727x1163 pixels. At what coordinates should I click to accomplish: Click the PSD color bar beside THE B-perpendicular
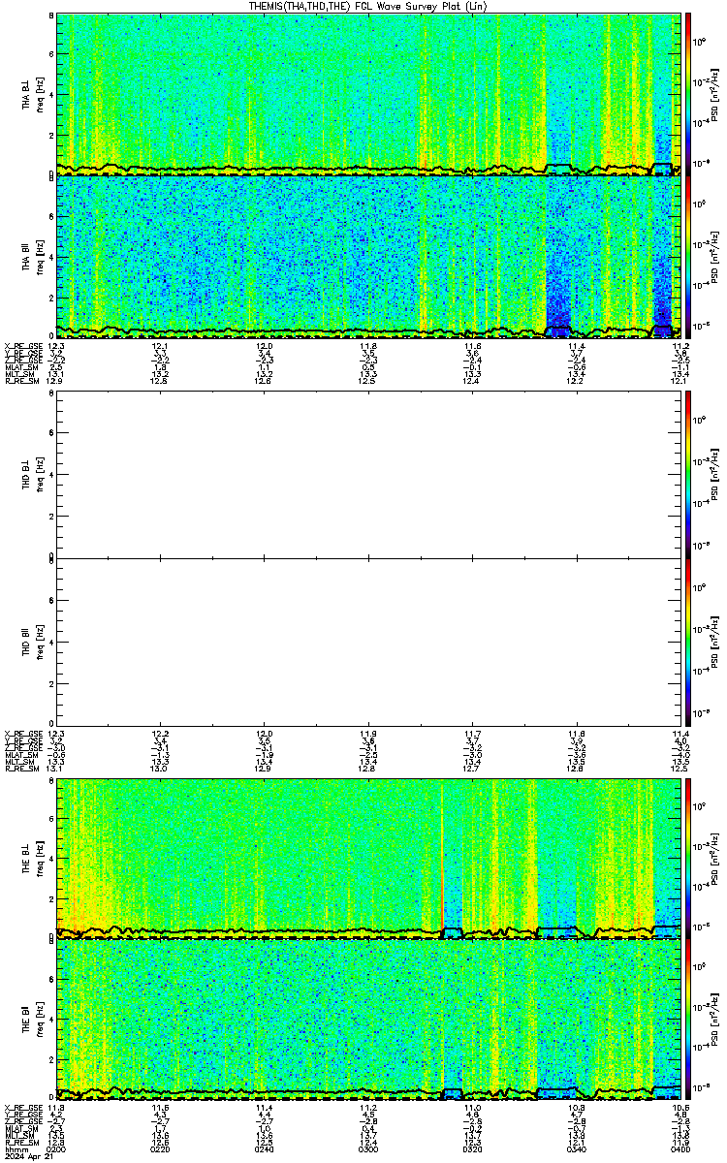pos(688,858)
